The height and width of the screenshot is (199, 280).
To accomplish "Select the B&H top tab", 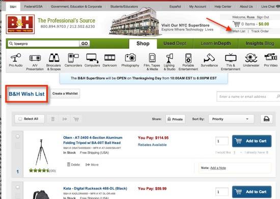I will click(x=13, y=7).
